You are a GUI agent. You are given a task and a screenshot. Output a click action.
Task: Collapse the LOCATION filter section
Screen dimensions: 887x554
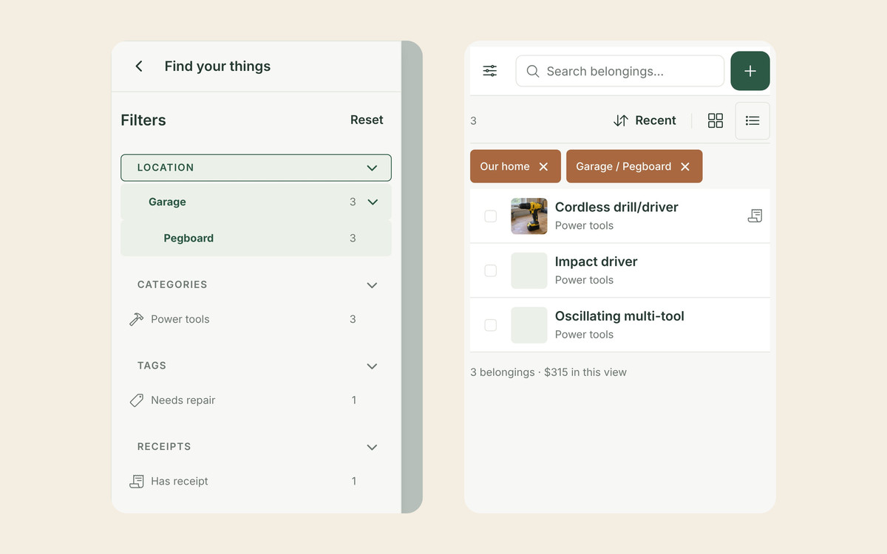(256, 168)
